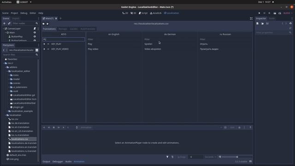Instance a child scene with link icon
The height and width of the screenshot is (166, 295).
[9, 24]
